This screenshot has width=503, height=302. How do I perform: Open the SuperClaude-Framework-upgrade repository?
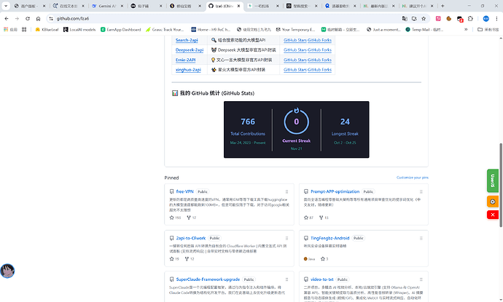coord(208,279)
